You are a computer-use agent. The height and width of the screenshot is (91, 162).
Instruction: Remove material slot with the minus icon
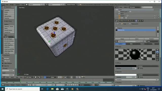158,29
